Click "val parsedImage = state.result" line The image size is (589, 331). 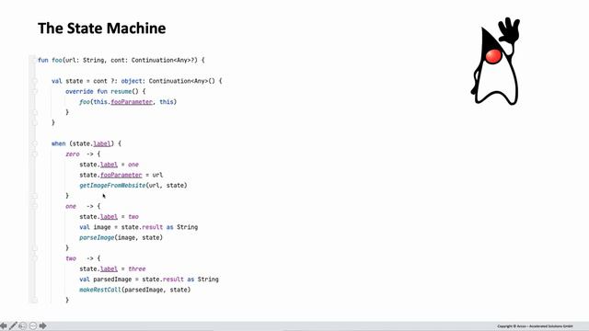pos(149,280)
